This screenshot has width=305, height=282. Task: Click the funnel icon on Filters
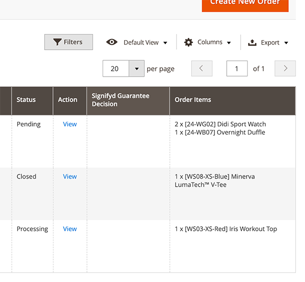(x=57, y=42)
